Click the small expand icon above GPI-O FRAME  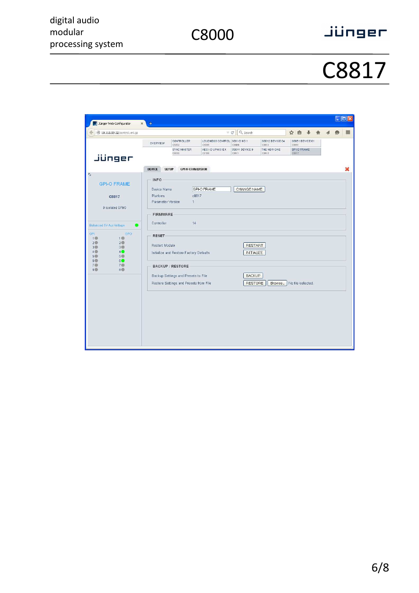tap(90, 175)
